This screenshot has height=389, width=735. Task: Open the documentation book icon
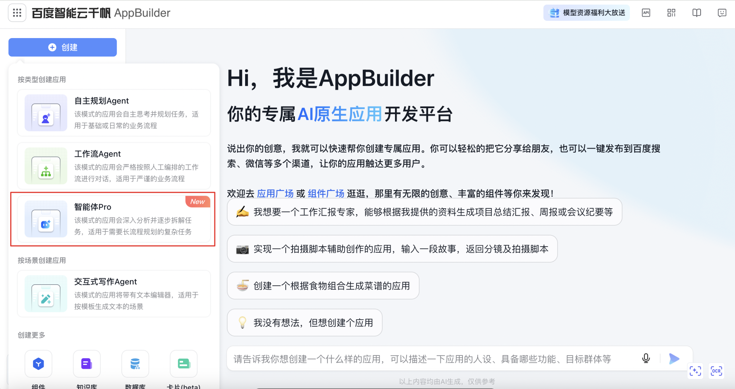(x=697, y=13)
